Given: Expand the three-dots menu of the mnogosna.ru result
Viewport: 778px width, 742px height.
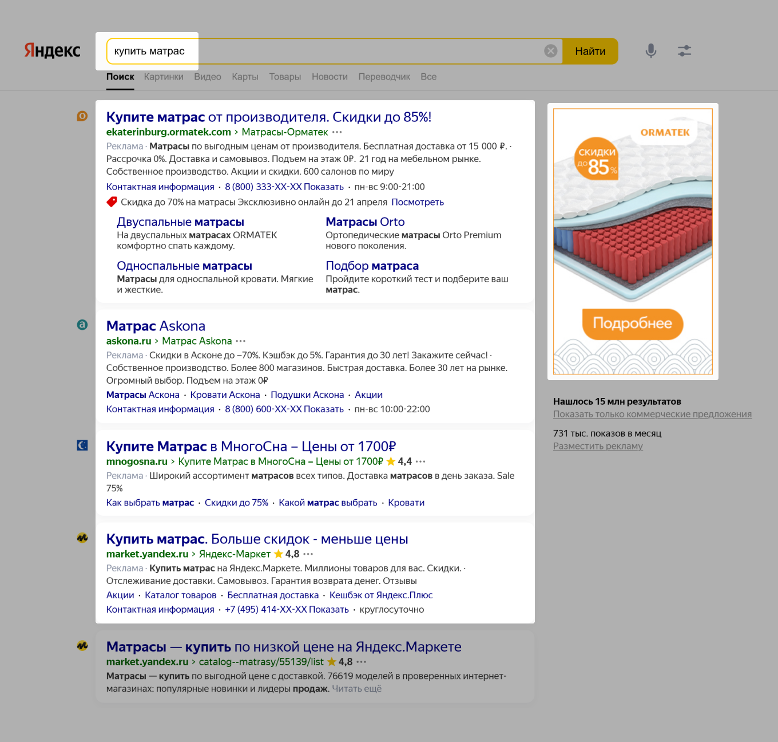Looking at the screenshot, I should click(420, 461).
